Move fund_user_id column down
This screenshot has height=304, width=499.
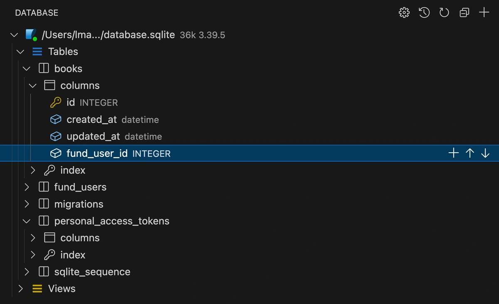click(485, 153)
